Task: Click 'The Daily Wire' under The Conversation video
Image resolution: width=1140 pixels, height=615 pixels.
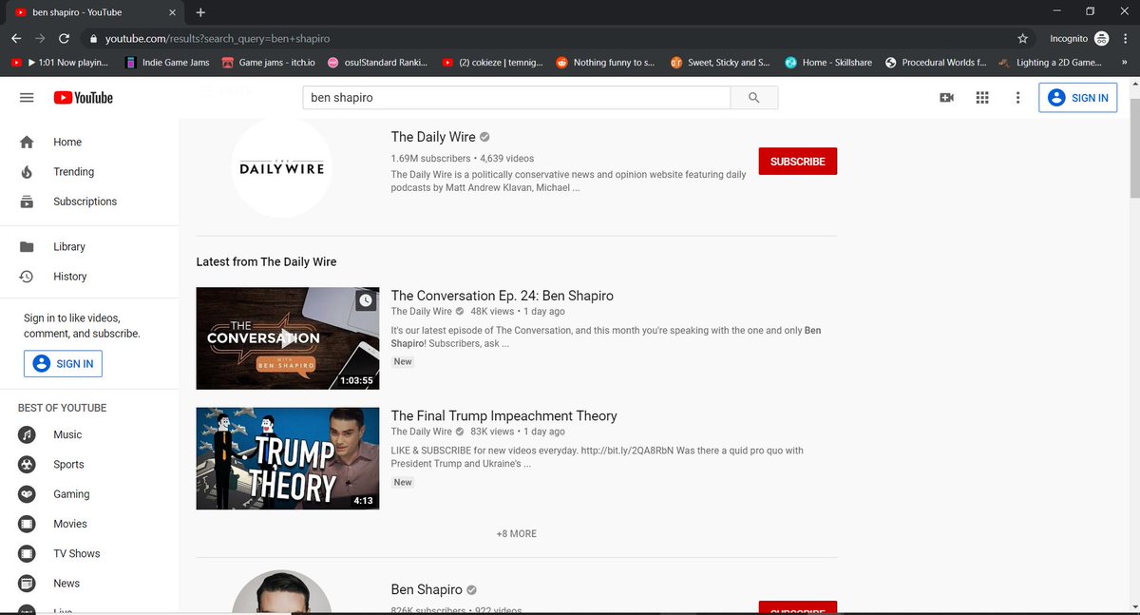Action: [422, 312]
